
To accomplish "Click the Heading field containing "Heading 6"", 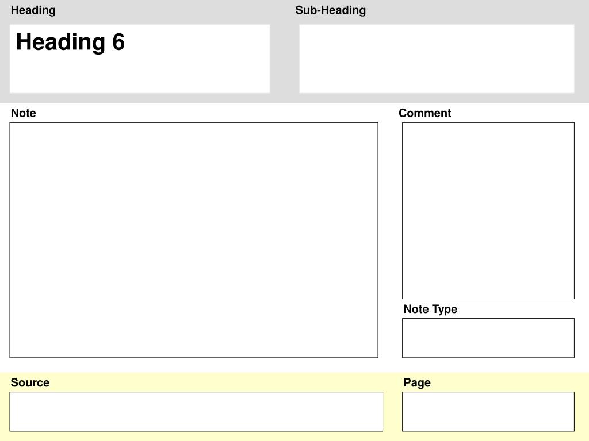I will click(x=140, y=59).
